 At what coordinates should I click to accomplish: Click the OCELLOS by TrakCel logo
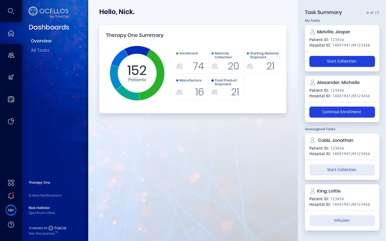click(x=49, y=12)
